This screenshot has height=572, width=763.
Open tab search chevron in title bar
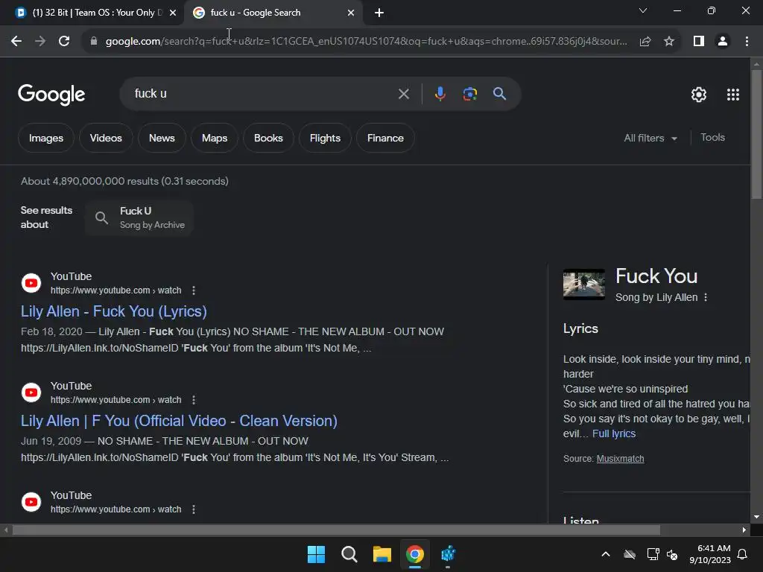coord(643,10)
